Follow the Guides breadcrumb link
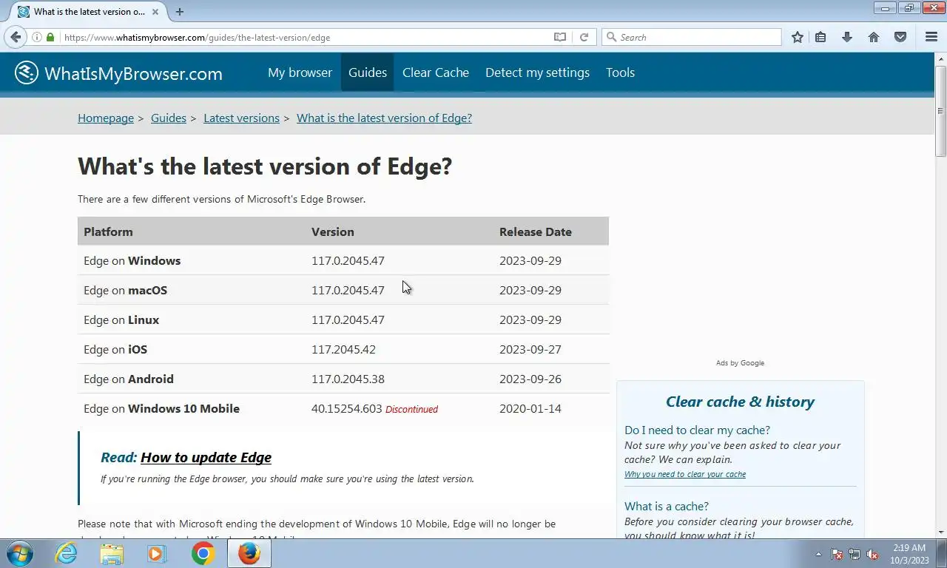This screenshot has height=568, width=947. [x=169, y=118]
